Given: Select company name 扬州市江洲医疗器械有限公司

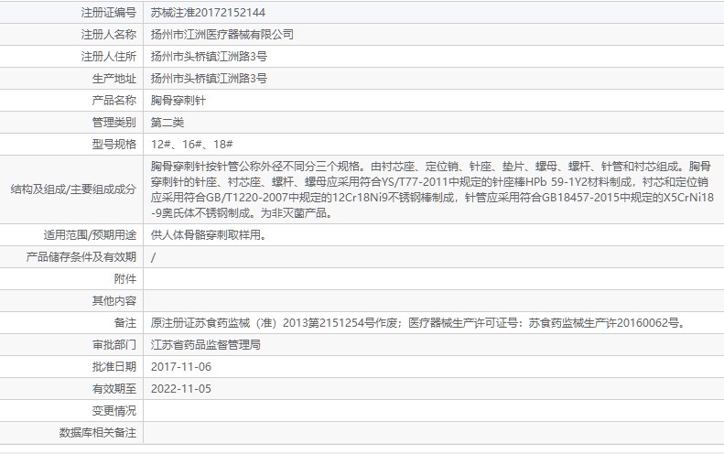Looking at the screenshot, I should coord(222,34).
